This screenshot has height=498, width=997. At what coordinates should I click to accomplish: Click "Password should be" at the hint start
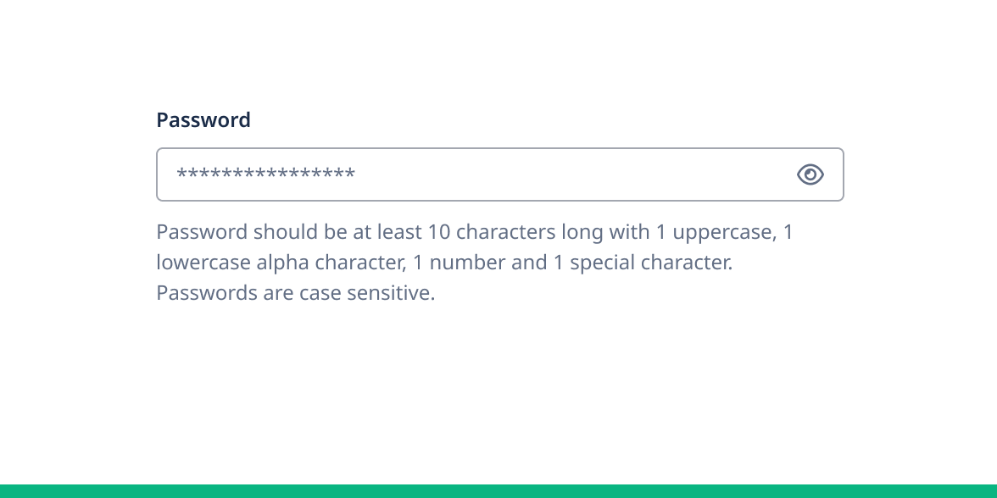coord(237,232)
